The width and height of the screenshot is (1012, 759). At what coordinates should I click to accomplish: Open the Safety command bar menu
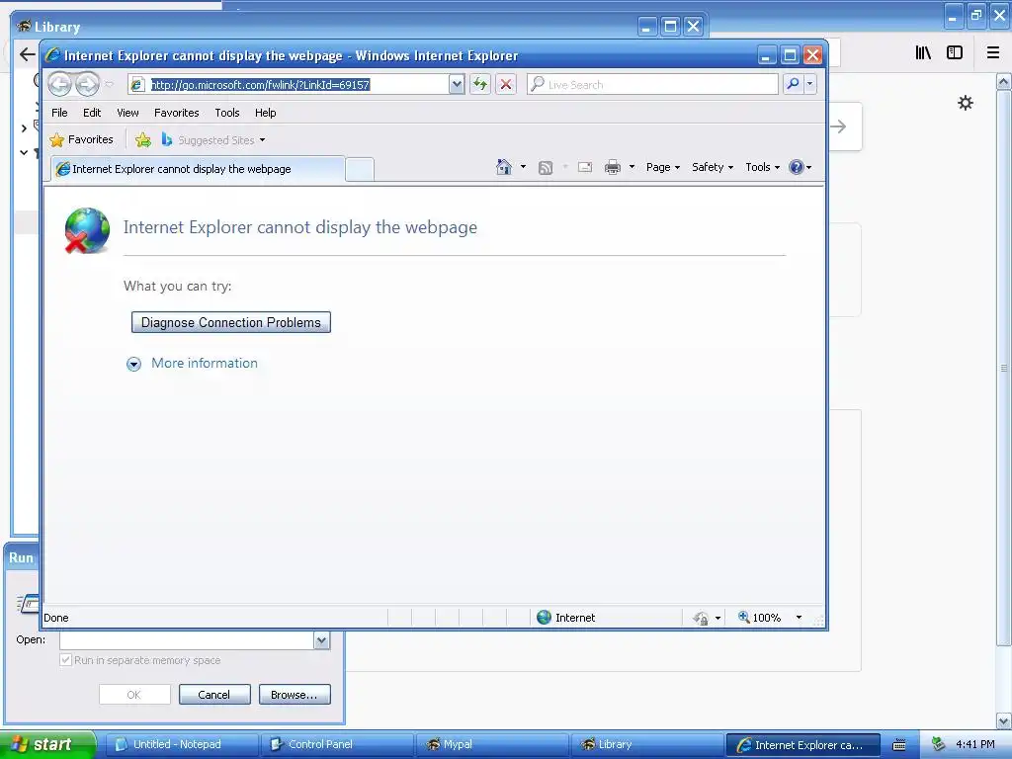[712, 167]
